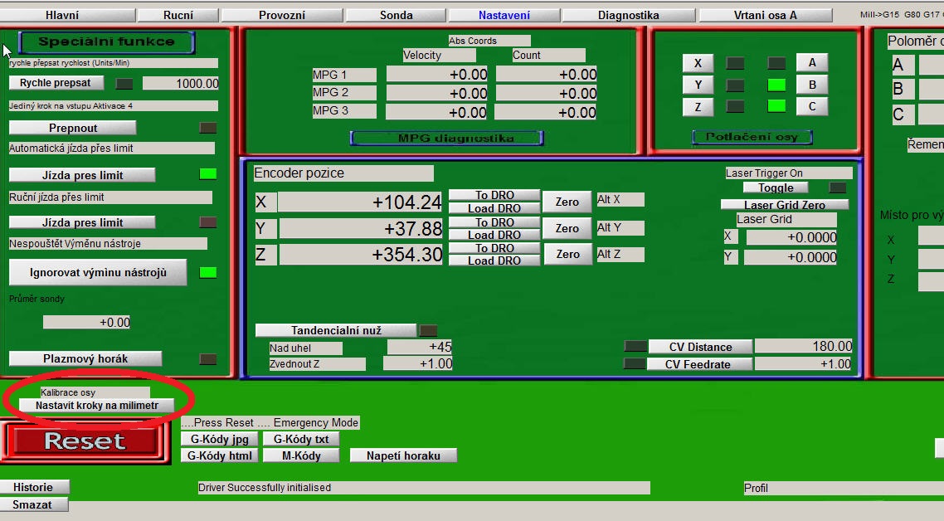Click Nastavit kroky na milimetr button
The height and width of the screenshot is (521, 944).
point(97,406)
